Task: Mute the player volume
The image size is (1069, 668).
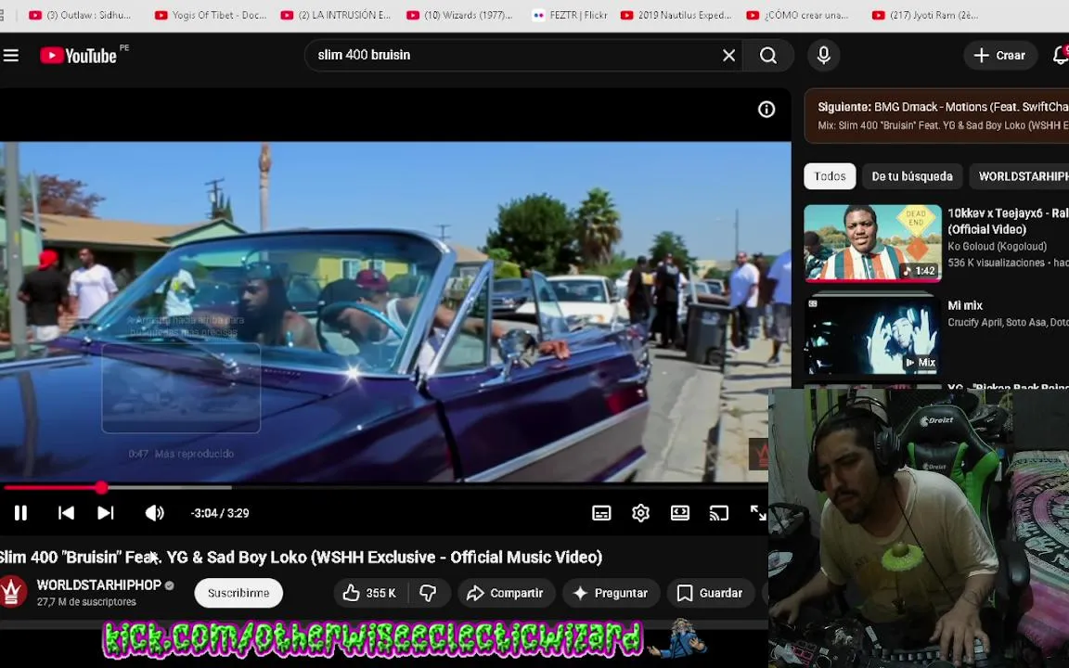Action: (x=155, y=513)
